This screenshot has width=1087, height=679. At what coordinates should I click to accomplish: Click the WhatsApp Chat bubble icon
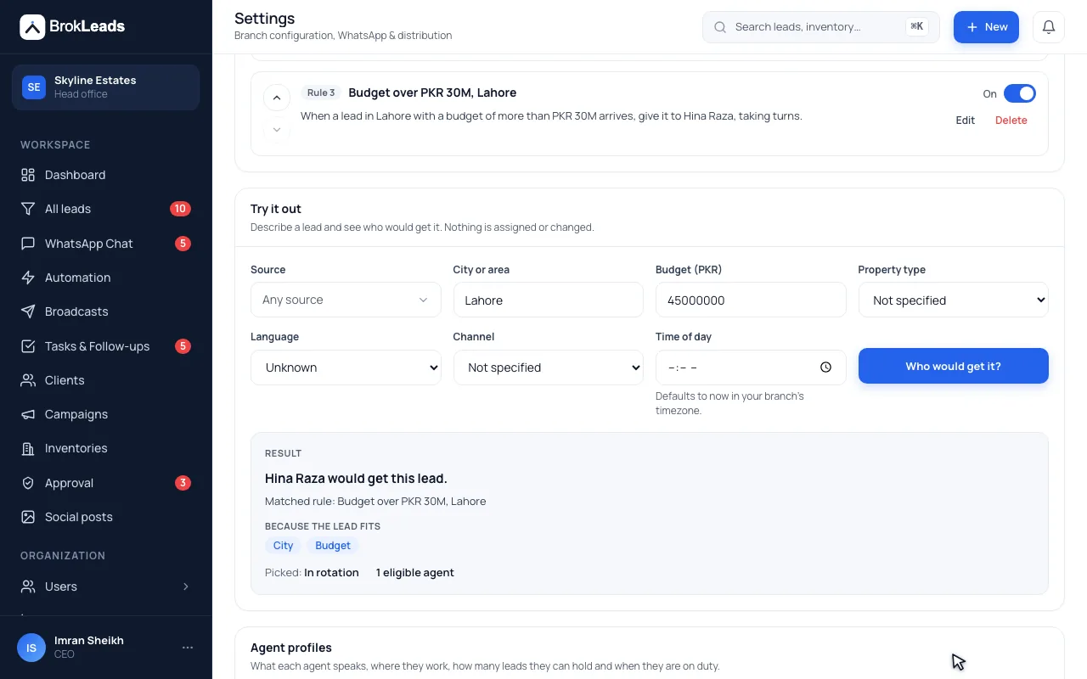[28, 244]
